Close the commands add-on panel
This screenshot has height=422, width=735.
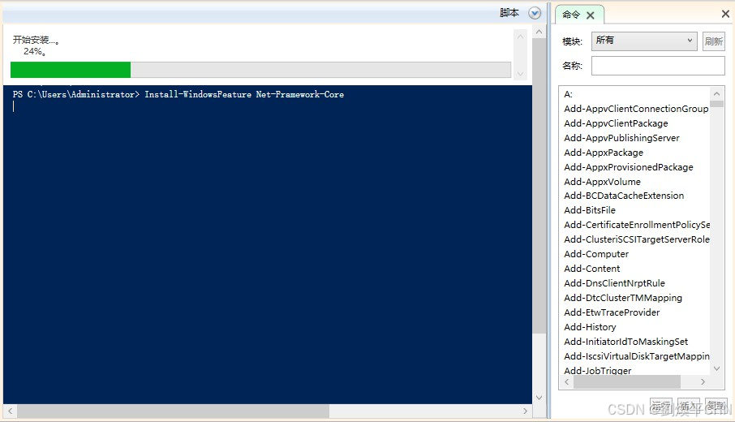[x=725, y=14]
